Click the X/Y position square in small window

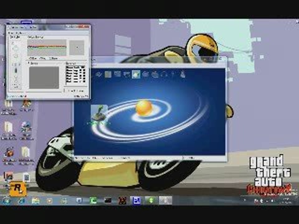[x=77, y=48]
